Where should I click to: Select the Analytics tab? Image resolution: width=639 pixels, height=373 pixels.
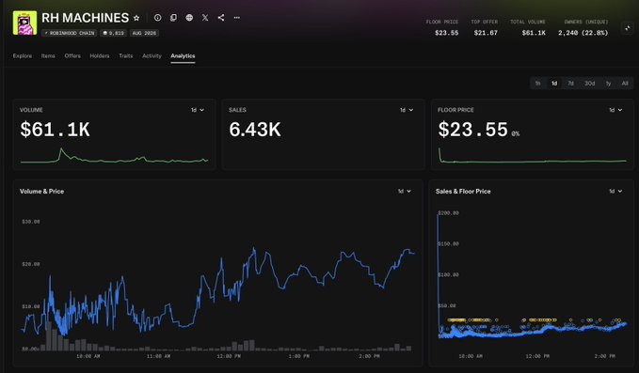click(183, 55)
